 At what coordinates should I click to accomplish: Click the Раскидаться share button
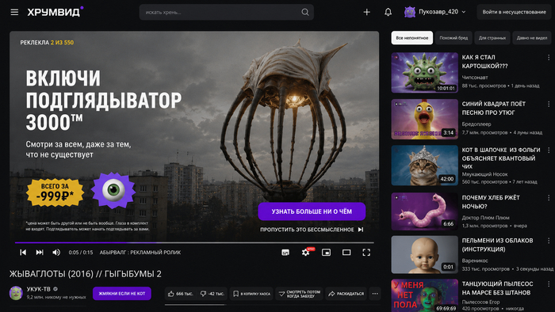346,294
